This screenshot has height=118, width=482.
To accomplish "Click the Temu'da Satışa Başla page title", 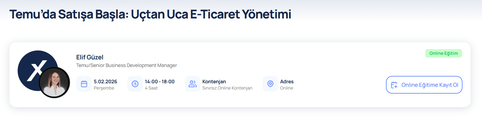I will pyautogui.click(x=150, y=14).
